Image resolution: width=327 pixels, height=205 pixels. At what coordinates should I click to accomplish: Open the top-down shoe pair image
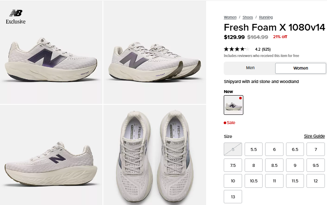tap(154, 155)
